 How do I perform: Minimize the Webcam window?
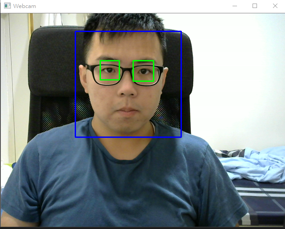click(x=235, y=6)
